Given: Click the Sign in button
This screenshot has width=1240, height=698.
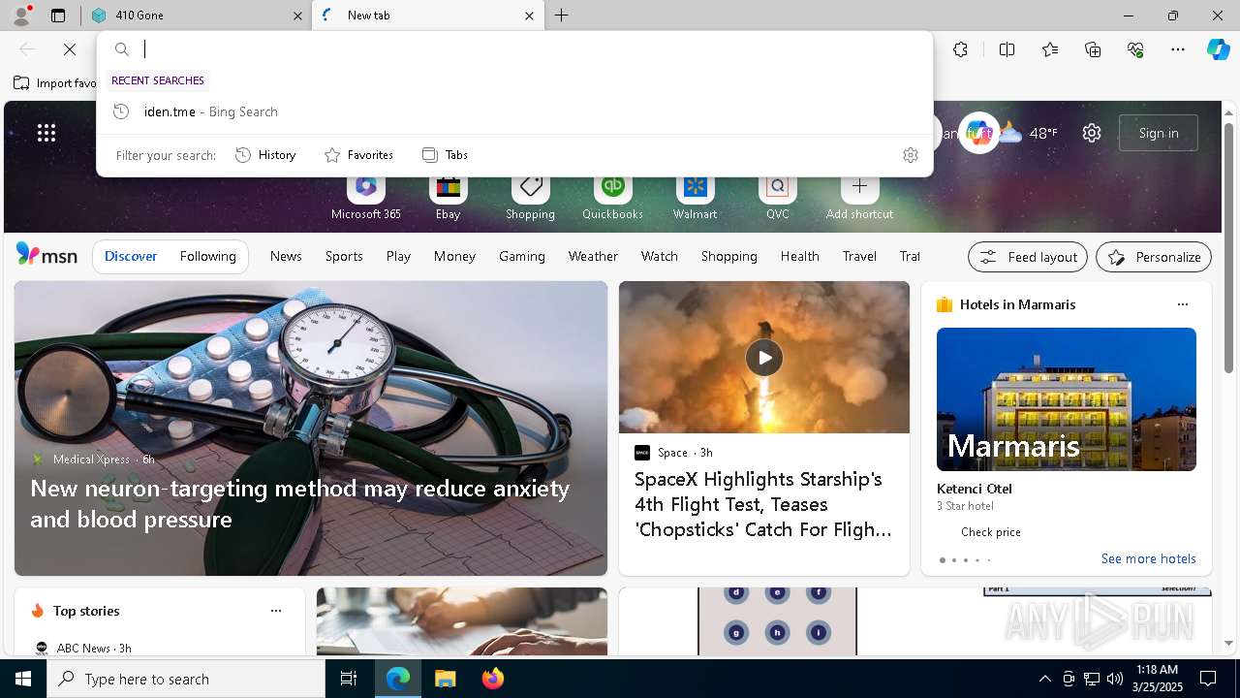Looking at the screenshot, I should pos(1159,133).
